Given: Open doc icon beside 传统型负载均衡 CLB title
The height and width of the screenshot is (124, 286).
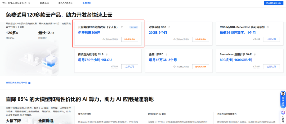Looking at the screenshot, I should (107, 54).
